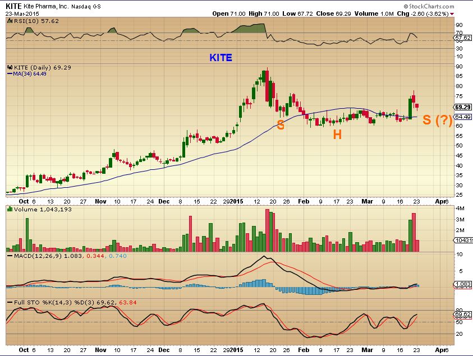Click the boxed 1.083 MACD axis marker
Image resolution: width=473 pixels, height=356 pixels.
463,284
